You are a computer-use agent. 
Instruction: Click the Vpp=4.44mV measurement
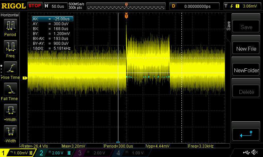click(167, 146)
